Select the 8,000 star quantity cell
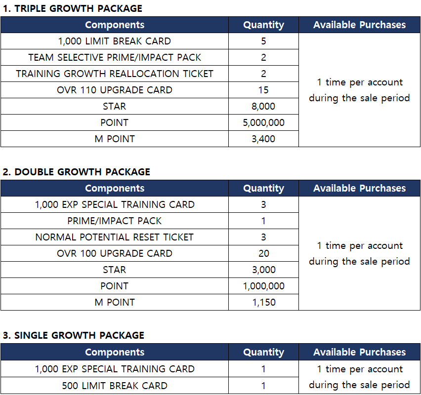This screenshot has width=421, height=395. (263, 106)
